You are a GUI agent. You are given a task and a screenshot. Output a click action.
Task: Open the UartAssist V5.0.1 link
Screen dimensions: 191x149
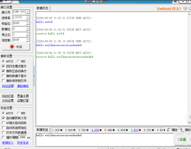point(169,9)
